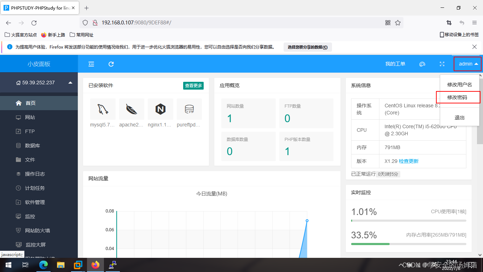This screenshot has width=483, height=272.
Task: Open the mysql5.7 software icon
Action: click(x=103, y=109)
